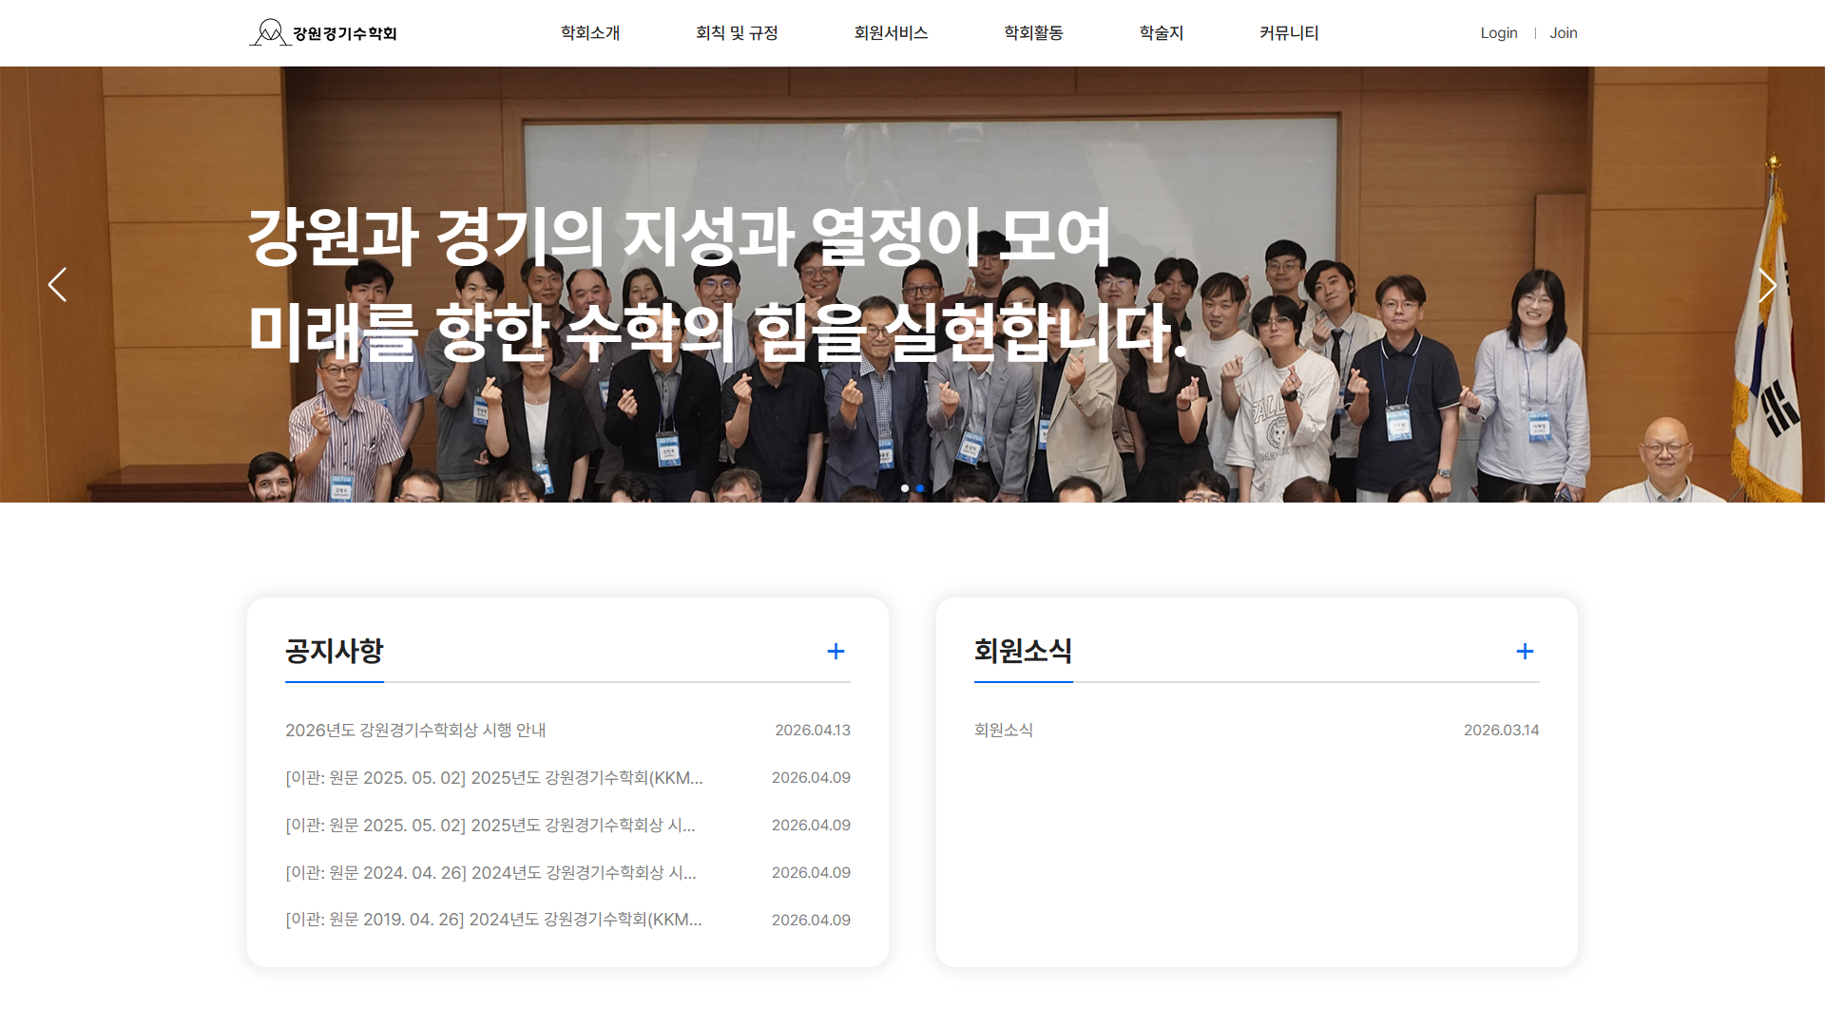Open the 학회소개 menu
This screenshot has height=1026, width=1825.
pos(590,33)
